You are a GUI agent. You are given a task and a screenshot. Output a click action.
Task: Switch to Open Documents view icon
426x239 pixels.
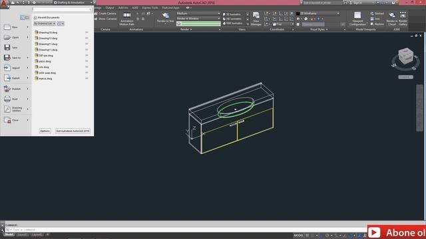27,18
